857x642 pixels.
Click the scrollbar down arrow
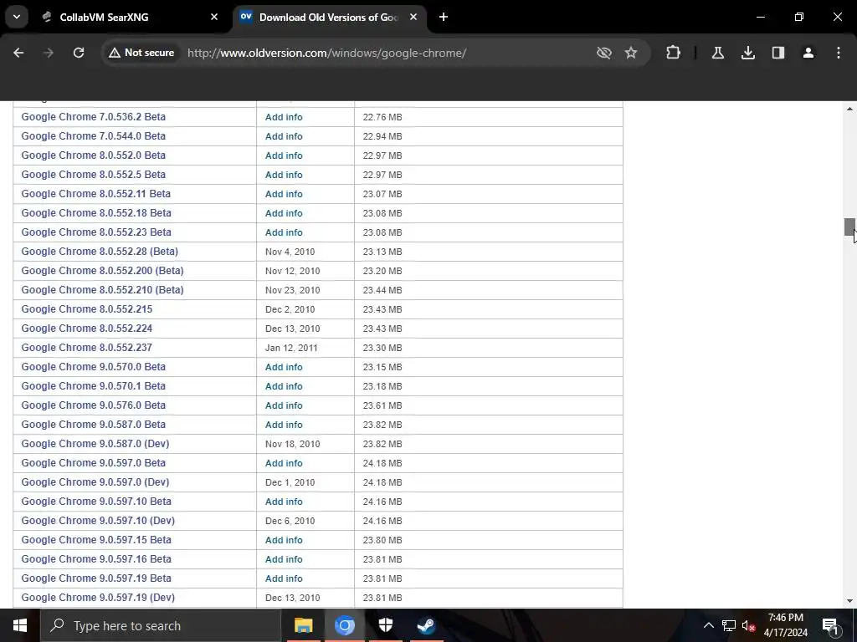pos(849,601)
